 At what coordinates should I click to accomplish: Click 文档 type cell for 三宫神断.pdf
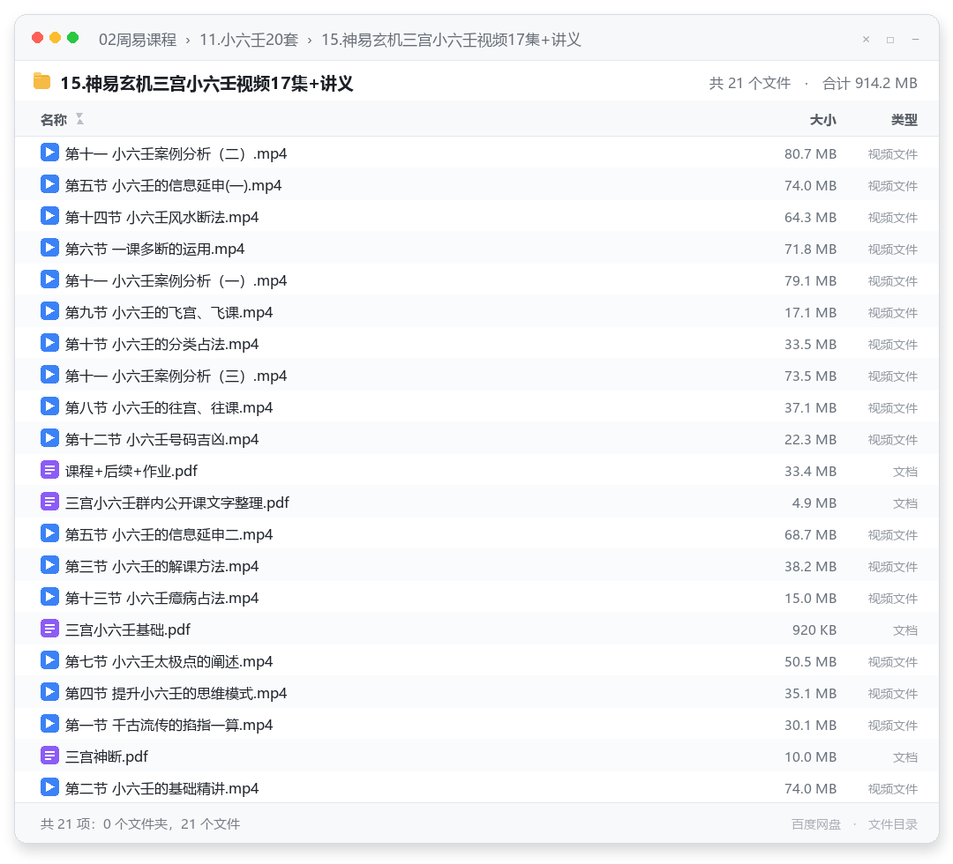905,756
